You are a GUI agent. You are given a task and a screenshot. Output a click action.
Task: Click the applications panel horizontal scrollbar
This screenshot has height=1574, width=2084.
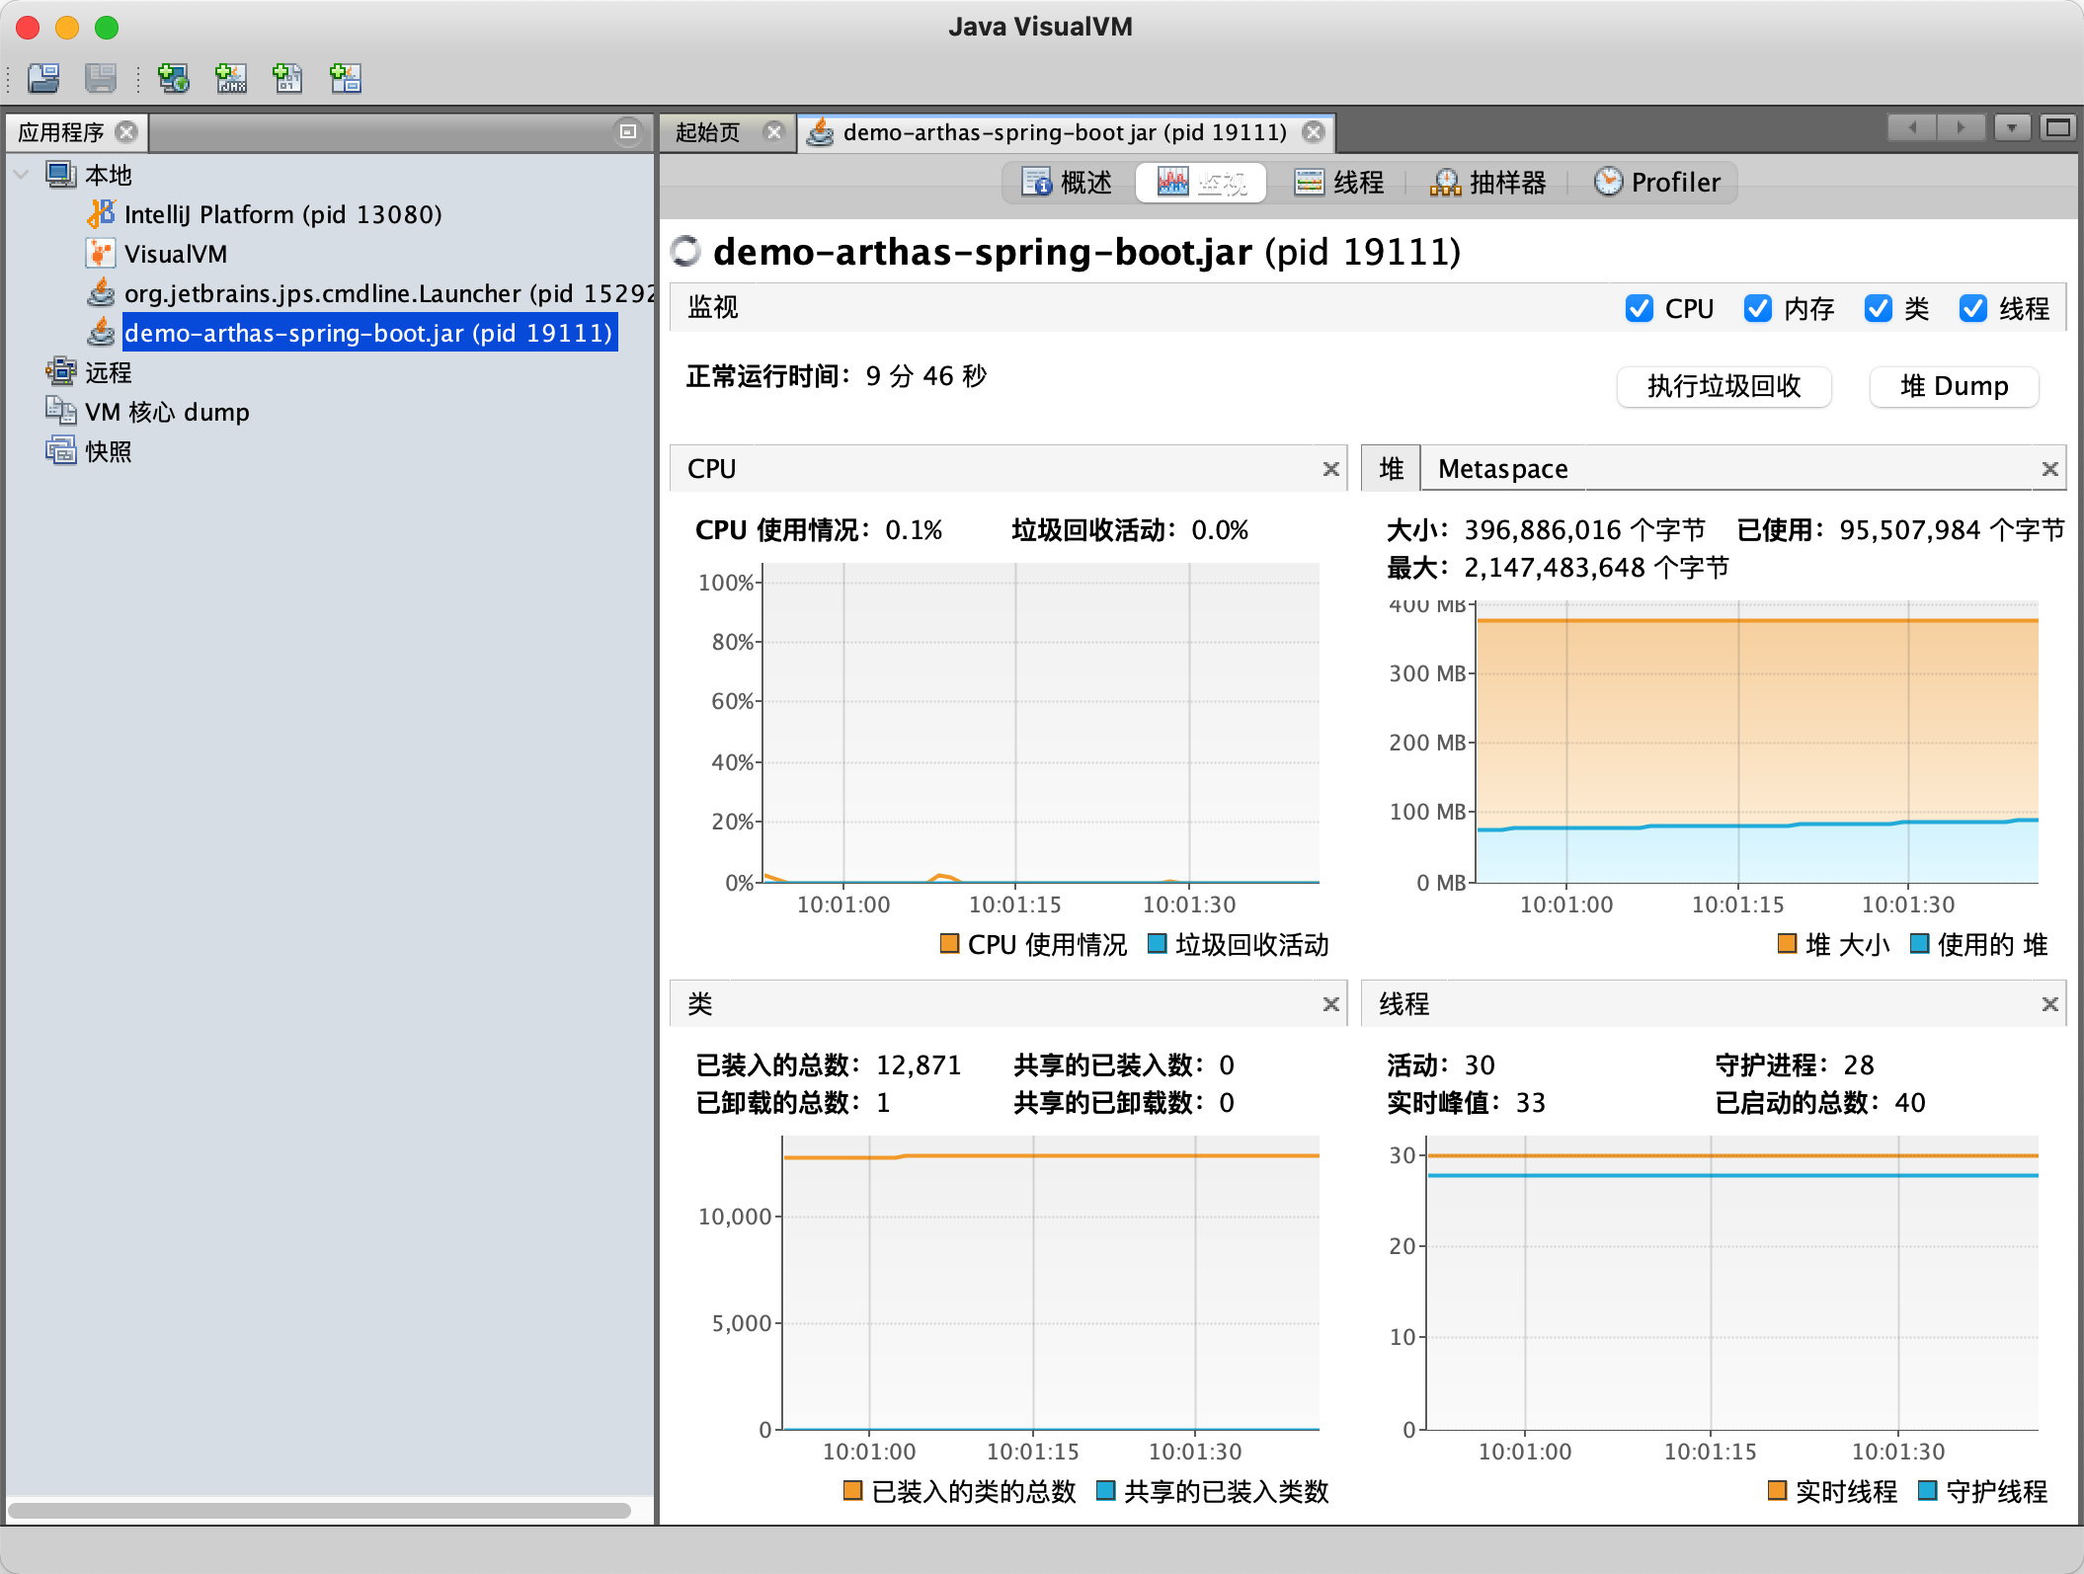[x=320, y=1510]
